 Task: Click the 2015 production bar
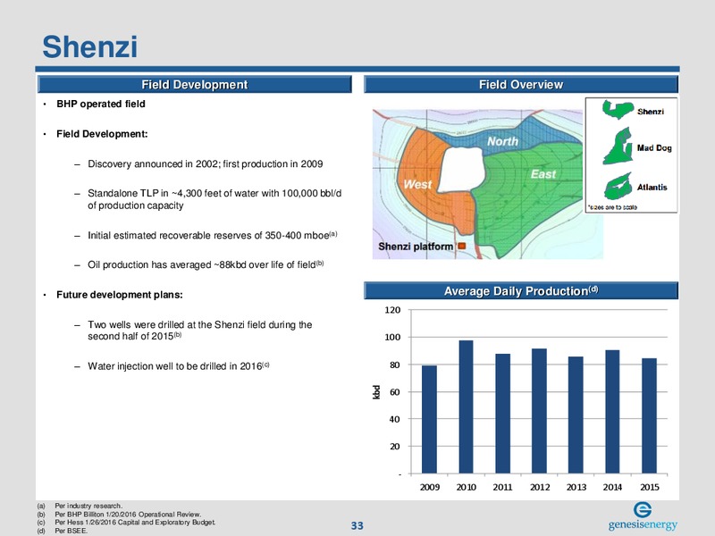tap(650, 416)
